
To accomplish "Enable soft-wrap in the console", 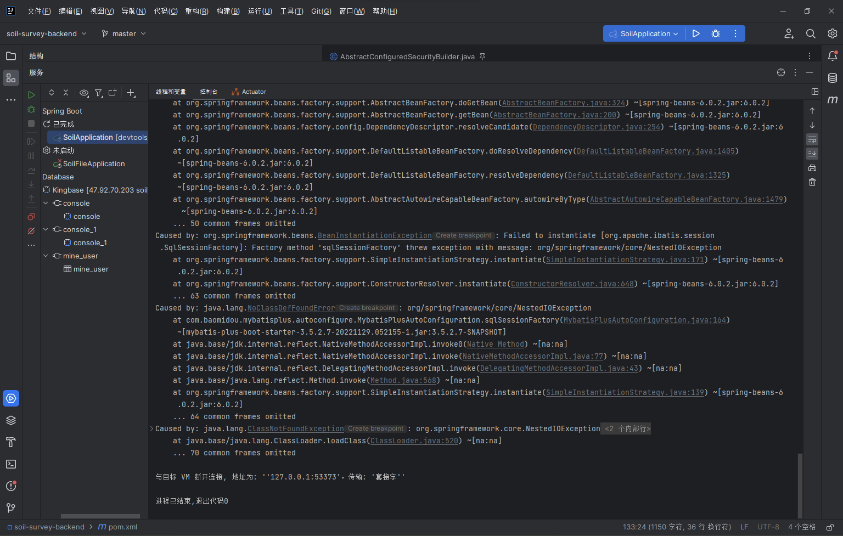I will (812, 139).
